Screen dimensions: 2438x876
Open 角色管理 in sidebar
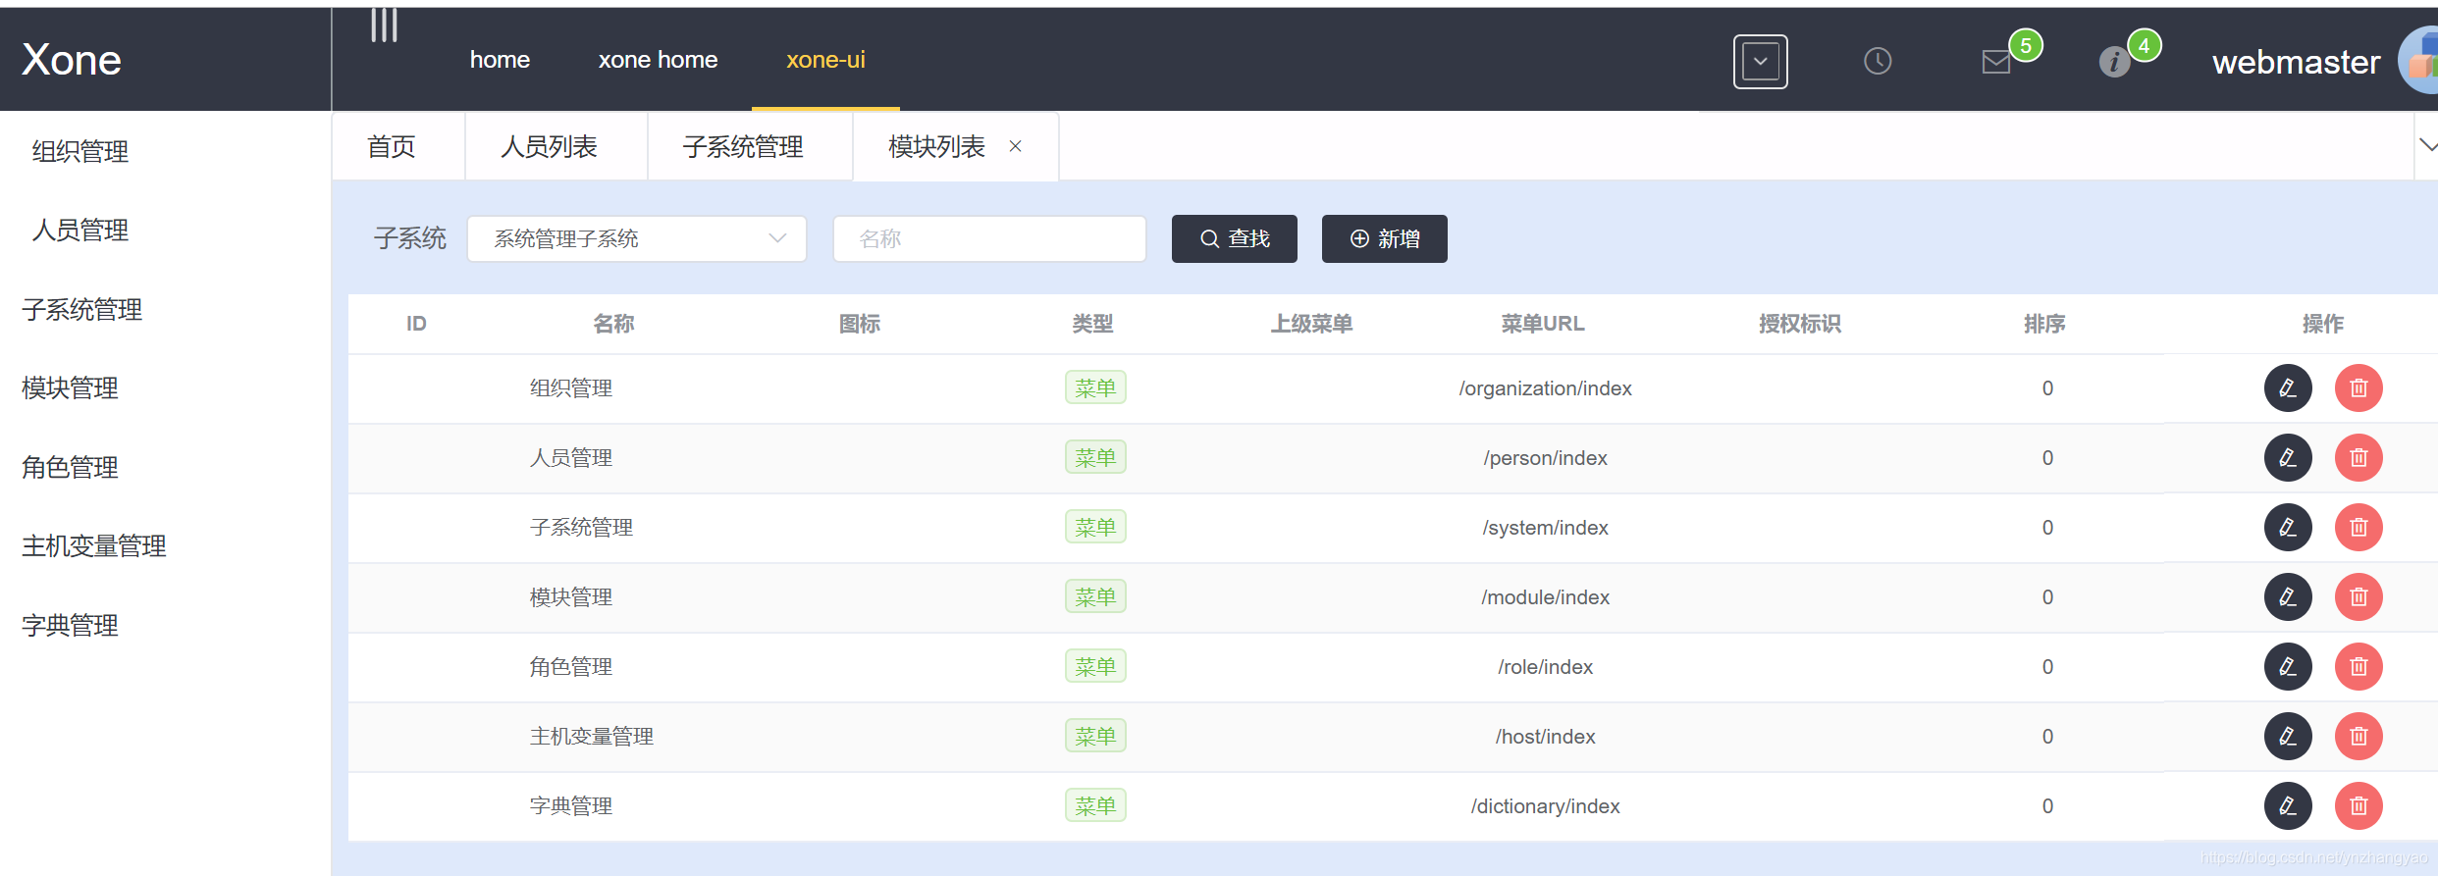tap(70, 467)
